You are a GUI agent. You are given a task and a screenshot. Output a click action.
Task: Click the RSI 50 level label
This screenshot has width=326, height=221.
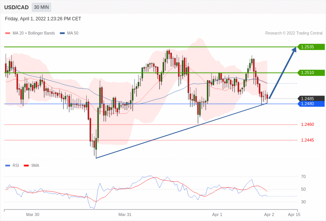point(303,190)
